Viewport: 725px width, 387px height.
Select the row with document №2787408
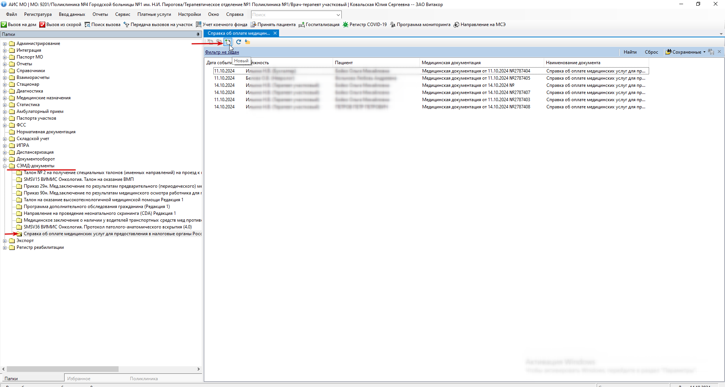point(431,107)
